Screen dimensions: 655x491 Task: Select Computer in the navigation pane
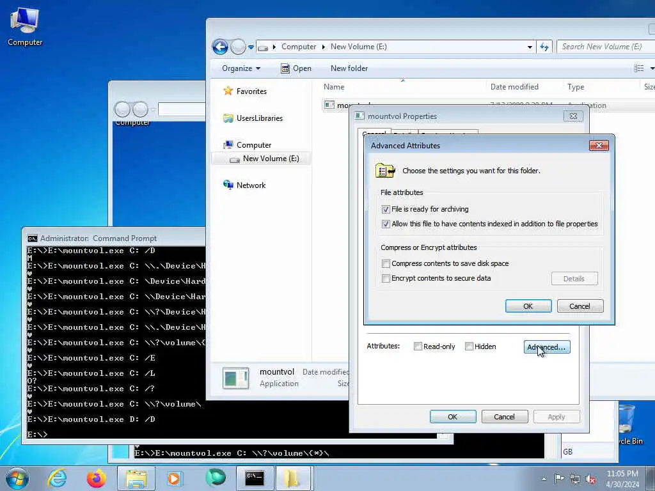[253, 145]
